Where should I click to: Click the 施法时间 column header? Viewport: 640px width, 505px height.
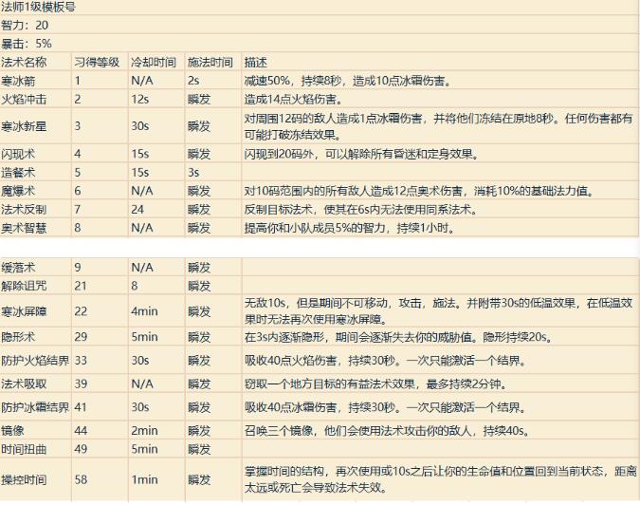pos(210,62)
